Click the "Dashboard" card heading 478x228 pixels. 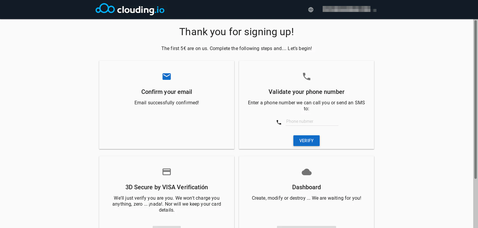coord(307,187)
